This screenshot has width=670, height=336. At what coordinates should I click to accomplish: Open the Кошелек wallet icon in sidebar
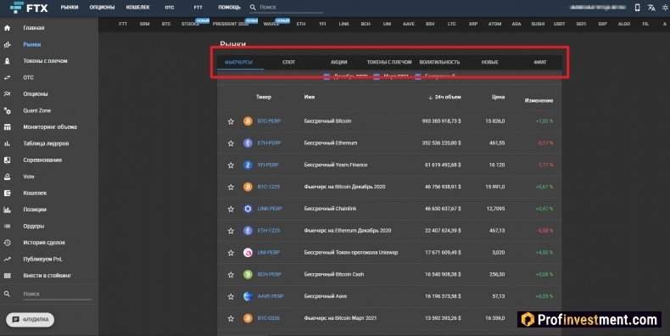click(8, 193)
